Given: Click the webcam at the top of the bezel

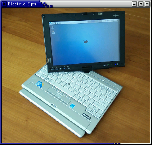Looking at the screenshot, I should point(85,14).
